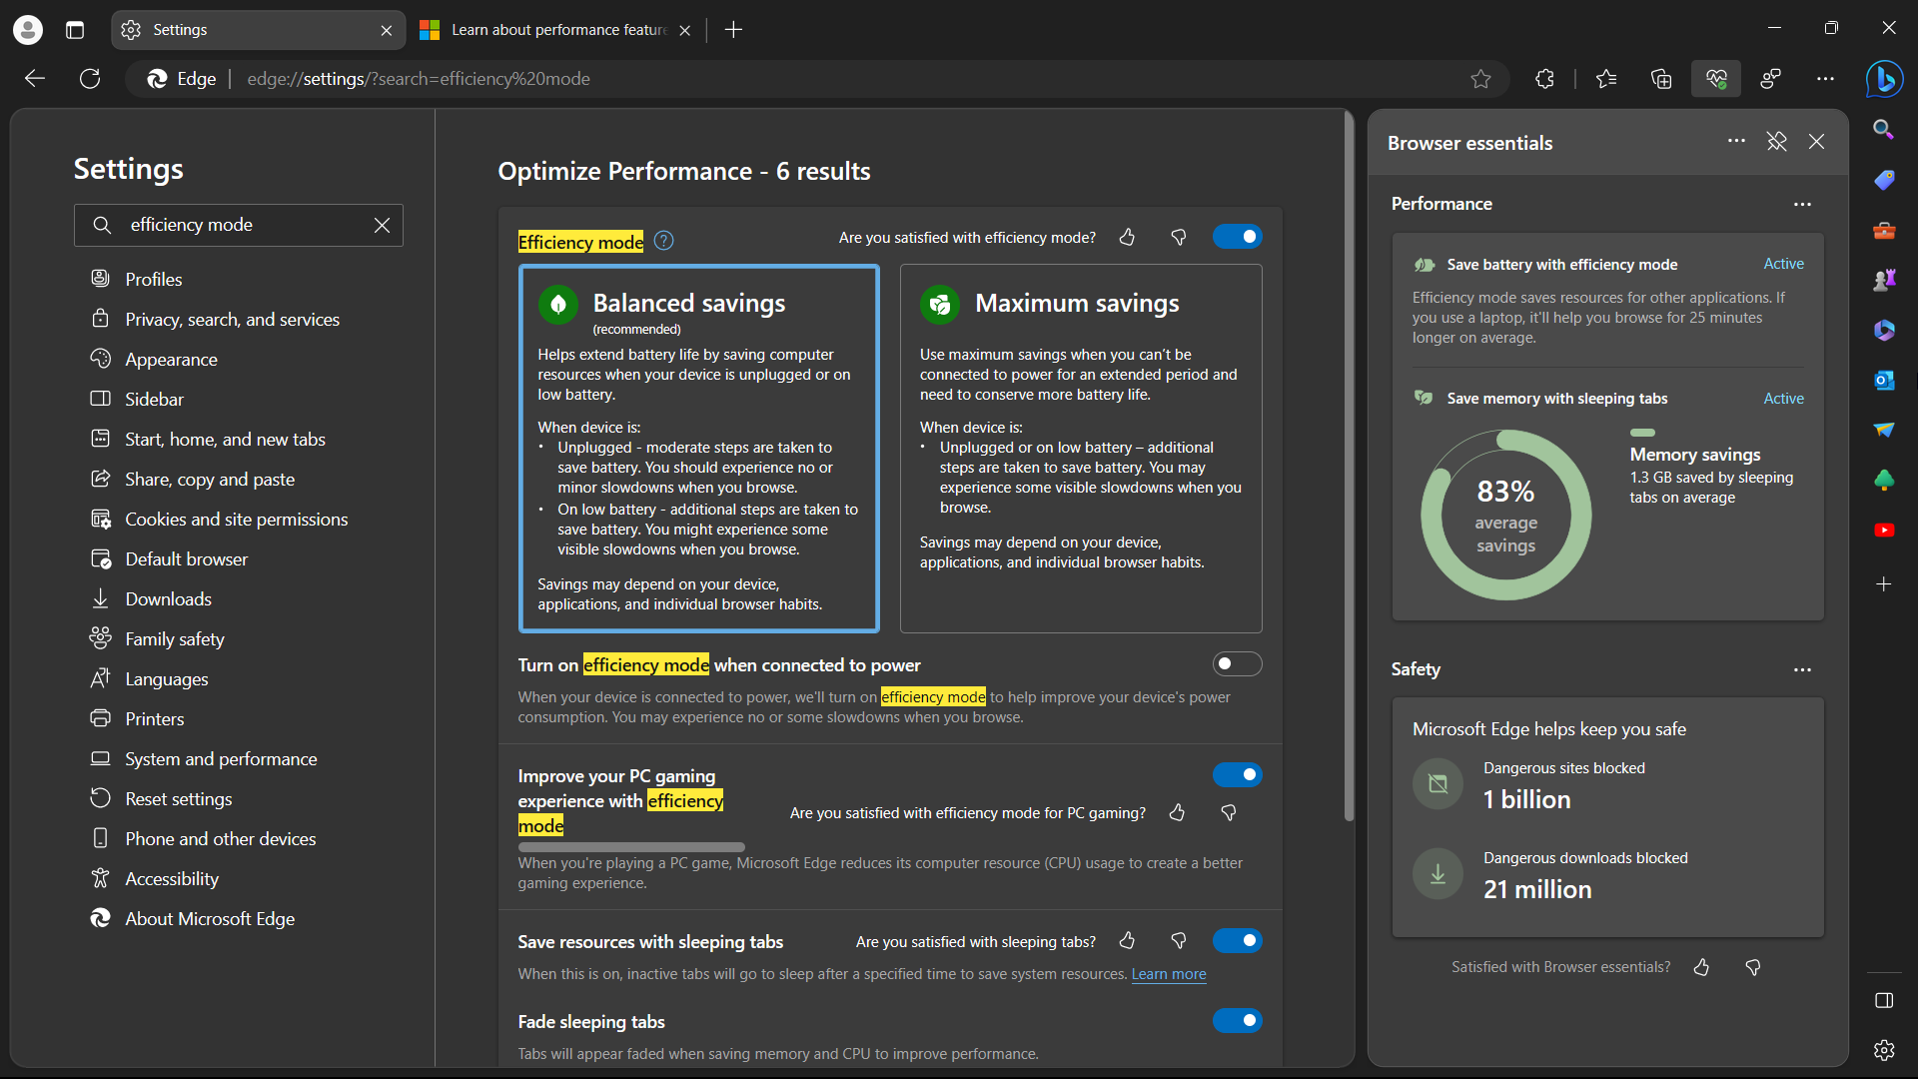Screen dimensions: 1918x1079
Task: Click the sleeping tabs Learn more link
Action: (x=1169, y=974)
